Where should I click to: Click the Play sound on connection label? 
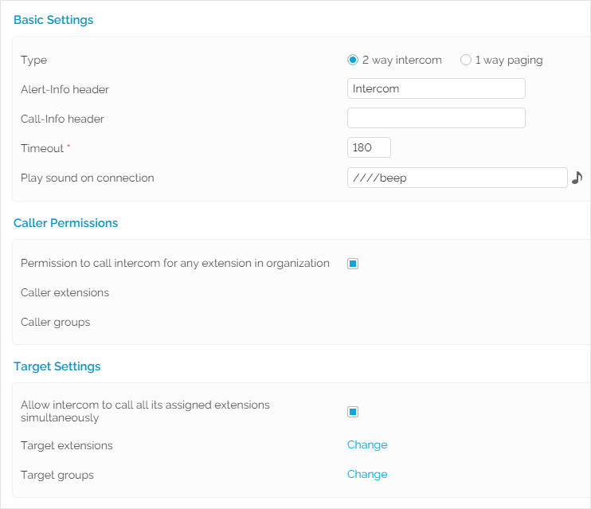[x=87, y=178]
